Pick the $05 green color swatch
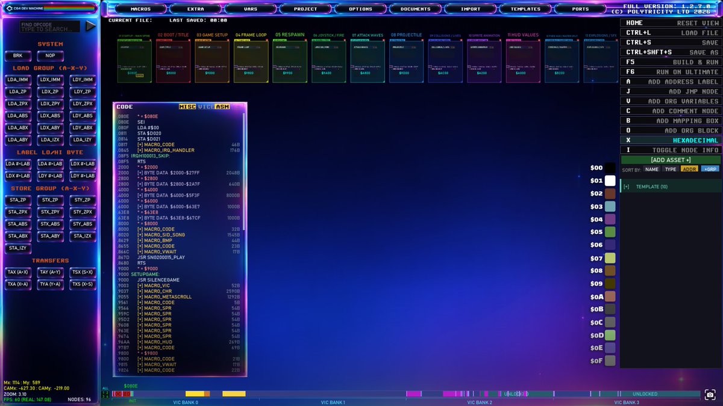This screenshot has width=723, height=406. pos(610,232)
